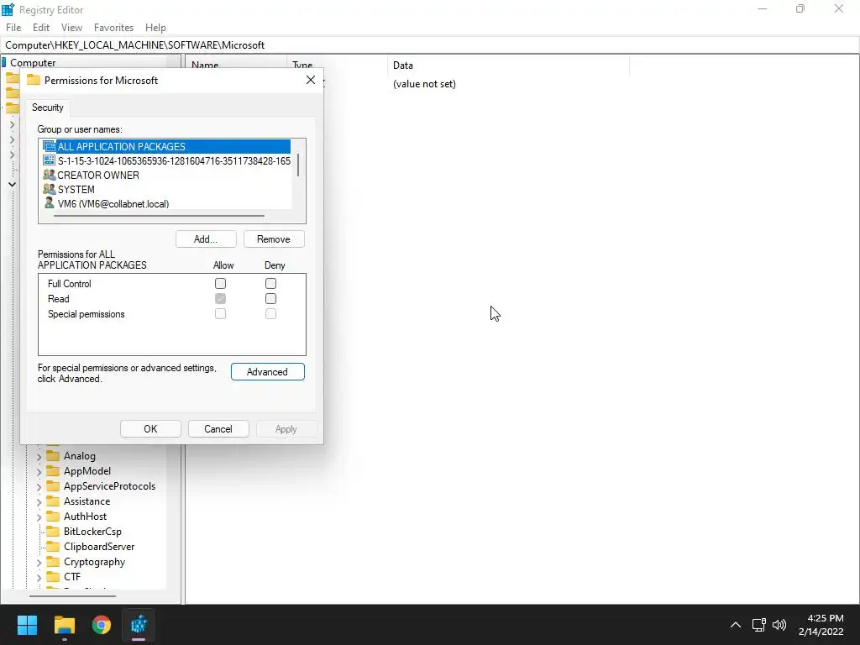Expand the Assistance key
The height and width of the screenshot is (645, 860).
(x=39, y=502)
